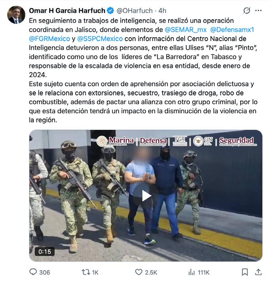
Task: Open the @Defensamx1 mention link
Action: point(232,30)
